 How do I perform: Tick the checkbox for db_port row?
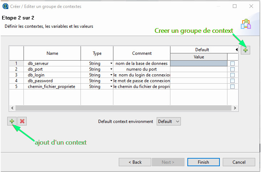232,69
